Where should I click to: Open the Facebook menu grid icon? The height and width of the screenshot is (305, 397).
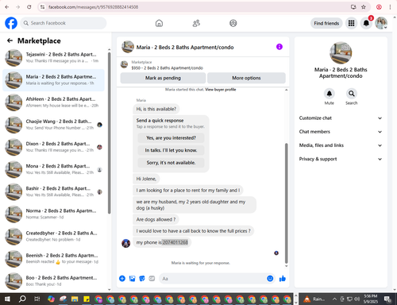(x=351, y=23)
